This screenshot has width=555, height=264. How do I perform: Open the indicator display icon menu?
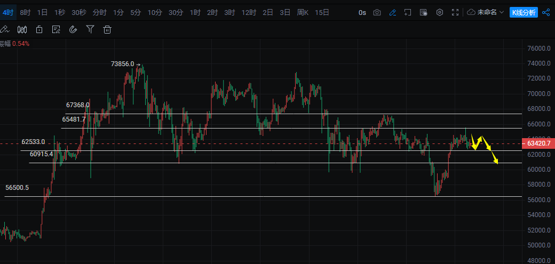(x=56, y=29)
